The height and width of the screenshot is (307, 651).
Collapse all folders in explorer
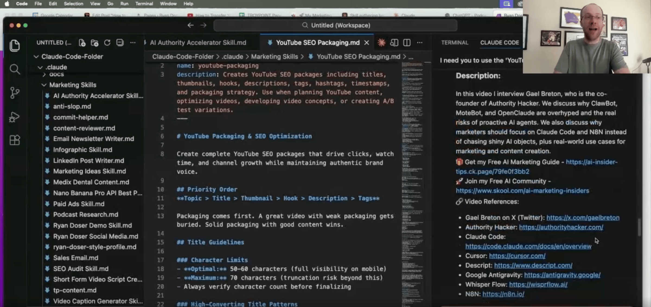coord(120,43)
